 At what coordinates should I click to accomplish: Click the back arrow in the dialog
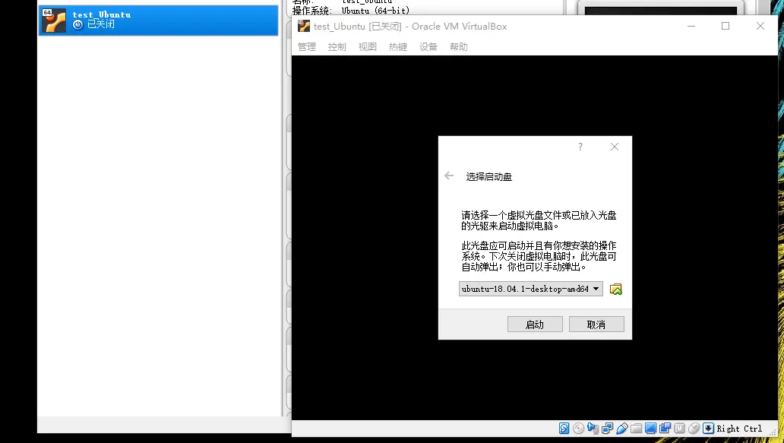[448, 176]
